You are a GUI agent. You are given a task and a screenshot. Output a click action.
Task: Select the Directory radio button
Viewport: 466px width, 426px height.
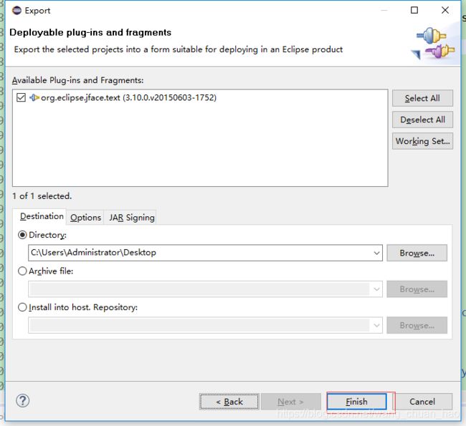click(x=23, y=235)
